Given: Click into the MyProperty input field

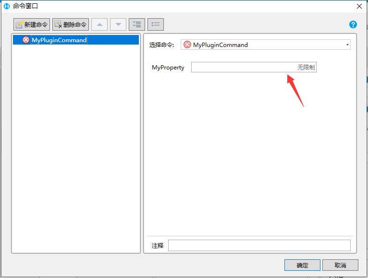Looking at the screenshot, I should click(254, 67).
